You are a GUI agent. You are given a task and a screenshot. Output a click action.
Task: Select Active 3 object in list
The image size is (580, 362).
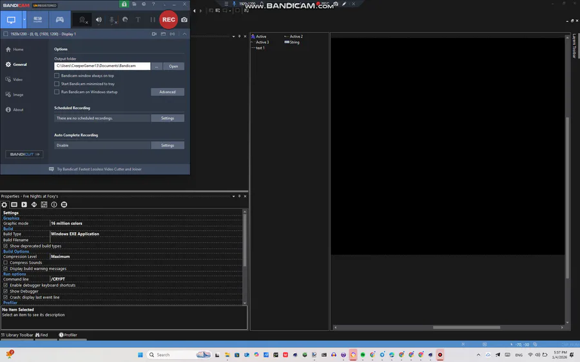pyautogui.click(x=260, y=42)
